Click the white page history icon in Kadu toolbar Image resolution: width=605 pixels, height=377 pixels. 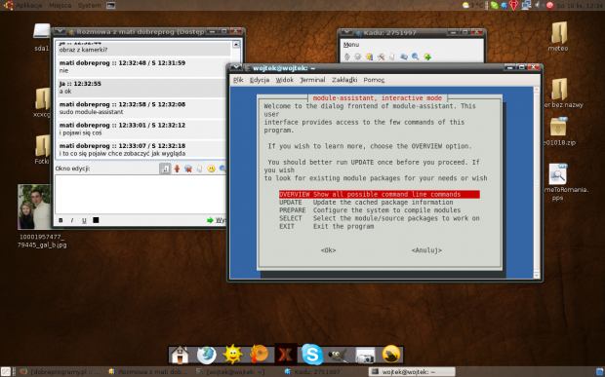(x=392, y=57)
